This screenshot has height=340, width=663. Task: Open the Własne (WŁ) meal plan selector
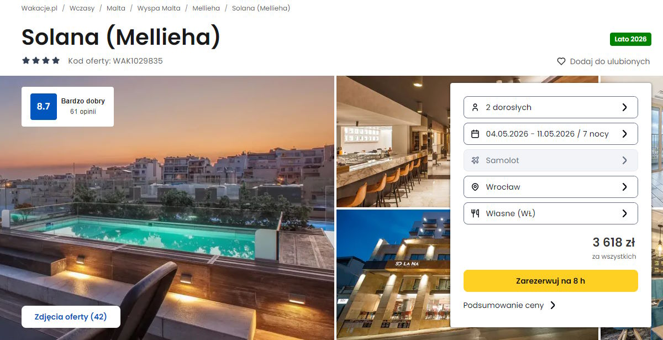click(x=550, y=213)
